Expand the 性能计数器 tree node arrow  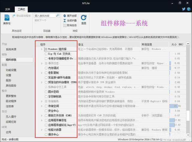pos(42,130)
